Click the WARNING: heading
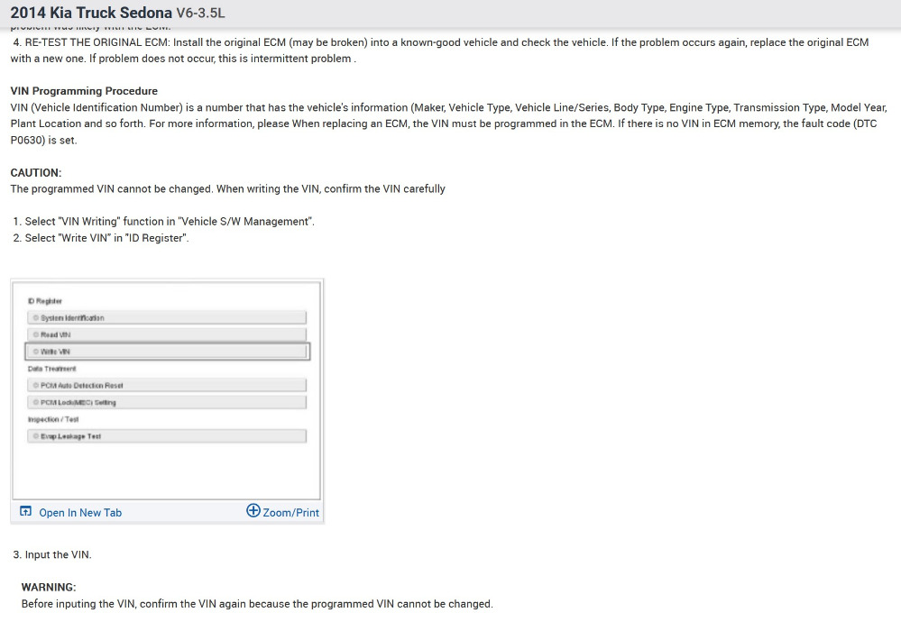Viewport: 901px width, 640px height. (49, 588)
